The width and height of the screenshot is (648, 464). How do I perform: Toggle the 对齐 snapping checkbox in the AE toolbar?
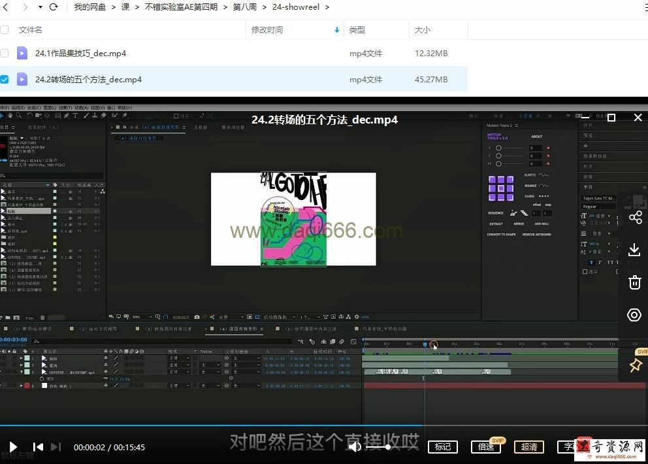pos(176,116)
